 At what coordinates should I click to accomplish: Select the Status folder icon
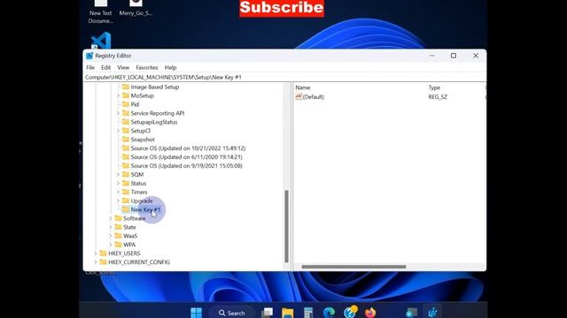click(x=126, y=183)
